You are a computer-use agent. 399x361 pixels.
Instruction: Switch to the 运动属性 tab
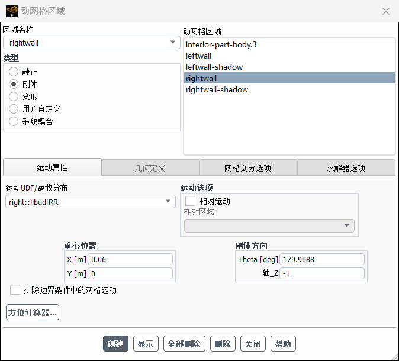tap(52, 167)
